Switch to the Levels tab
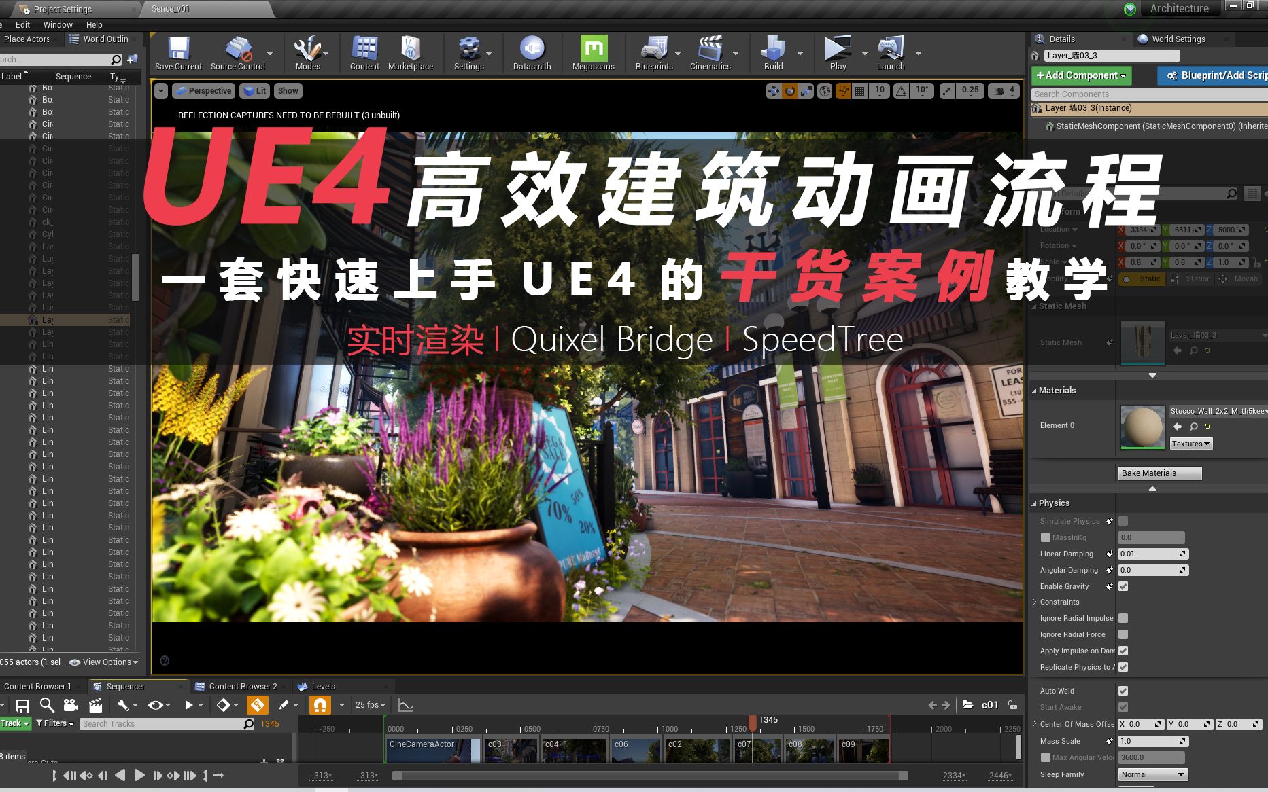The height and width of the screenshot is (792, 1268). [323, 686]
